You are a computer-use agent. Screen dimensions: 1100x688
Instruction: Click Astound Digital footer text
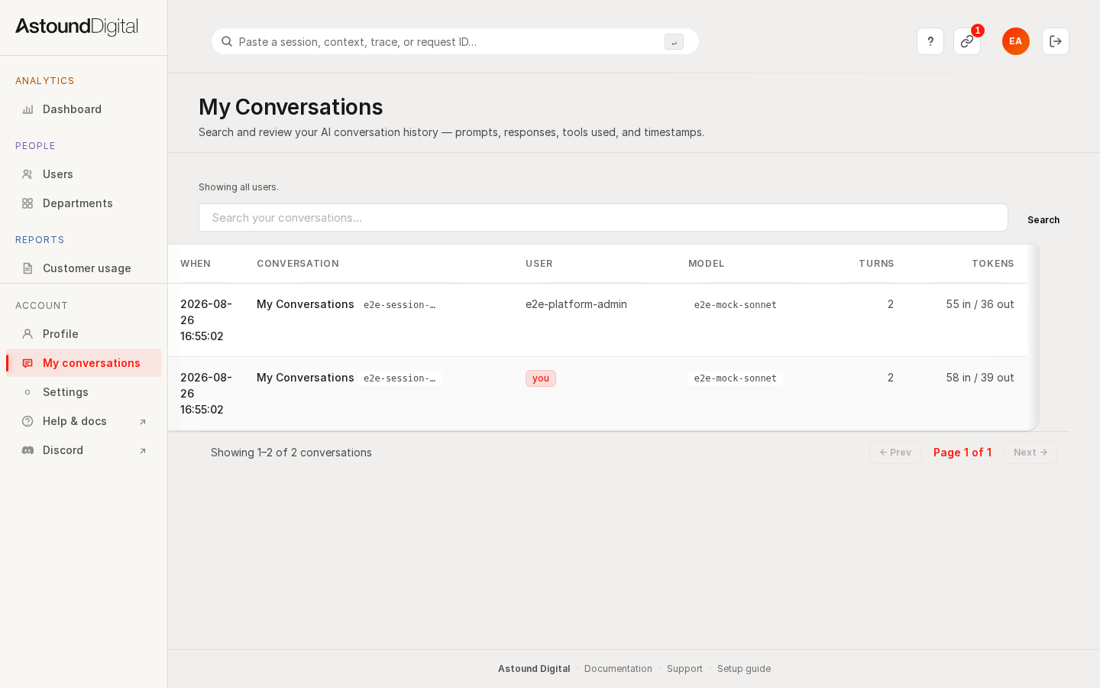tap(534, 669)
